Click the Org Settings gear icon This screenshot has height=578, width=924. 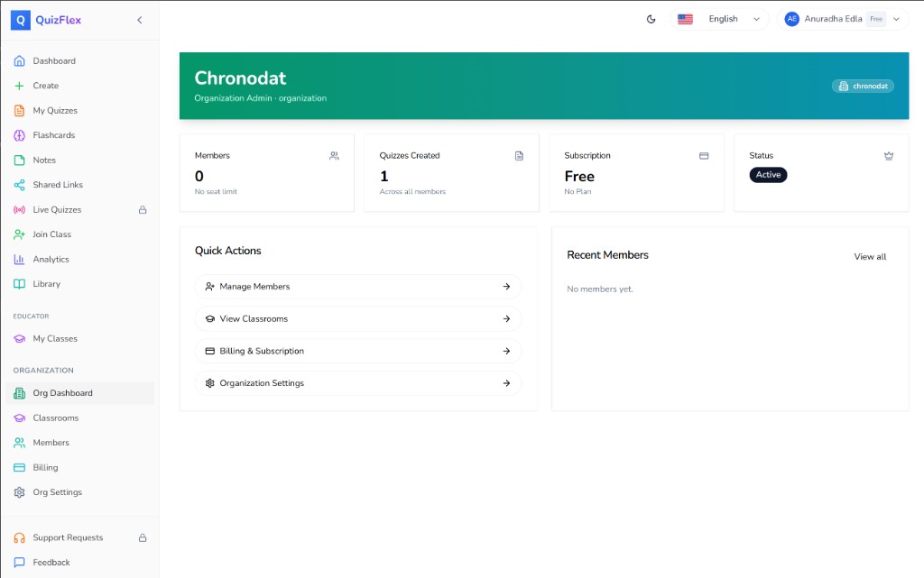pos(20,492)
